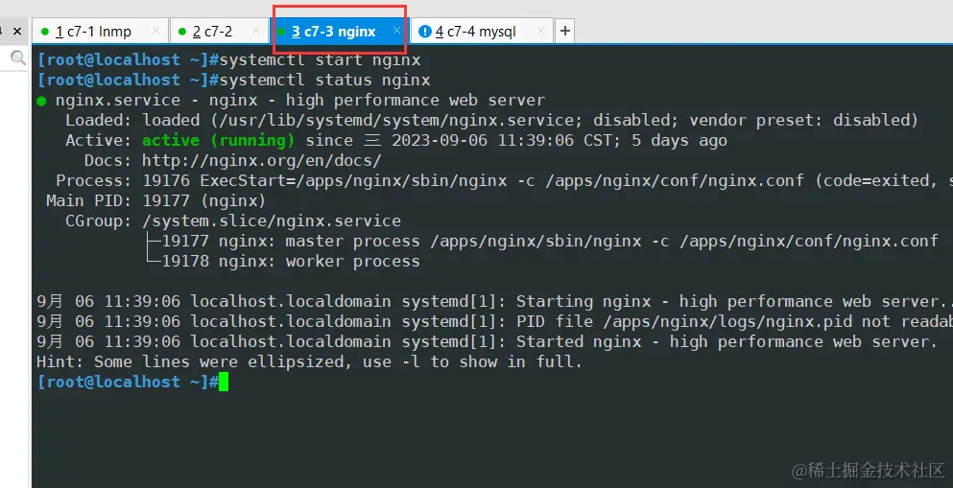Click the 'Loaded: loaded' service file line
This screenshot has height=488, width=953.
point(491,120)
